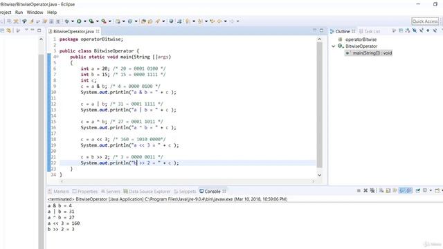The width and height of the screenshot is (443, 249).
Task: Click the Debug bug icon in toolbar
Action: click(x=66, y=21)
